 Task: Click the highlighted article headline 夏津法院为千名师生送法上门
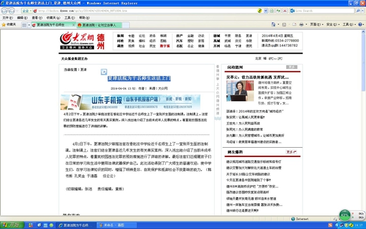pyautogui.click(x=139, y=79)
